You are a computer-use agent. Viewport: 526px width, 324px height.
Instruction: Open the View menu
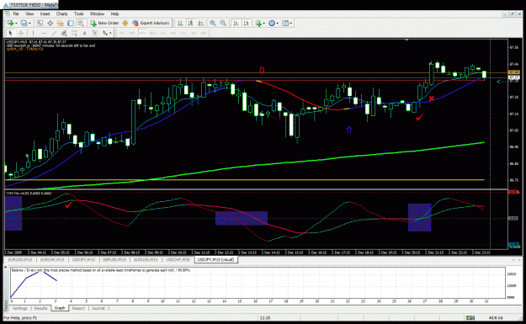(29, 13)
